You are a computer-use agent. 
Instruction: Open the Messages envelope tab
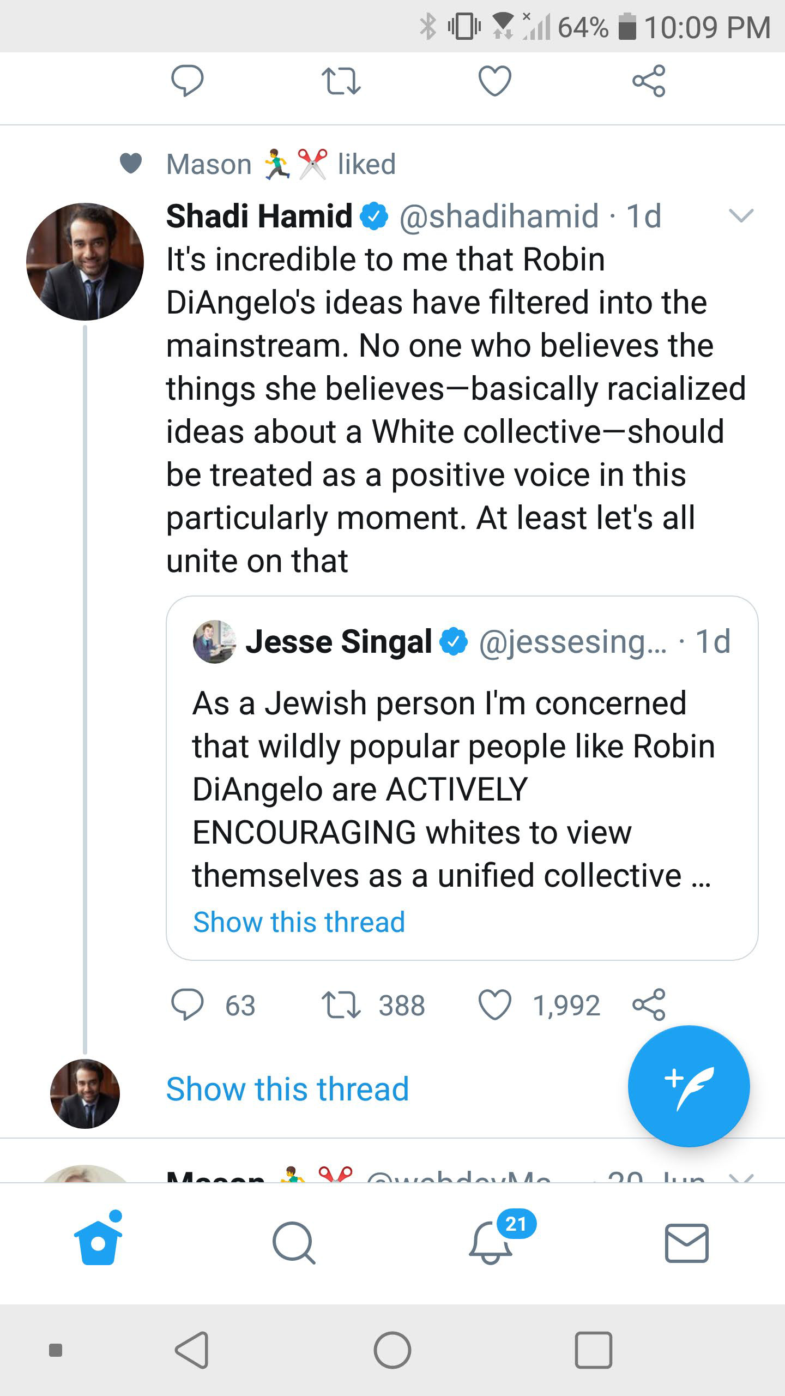click(687, 1243)
